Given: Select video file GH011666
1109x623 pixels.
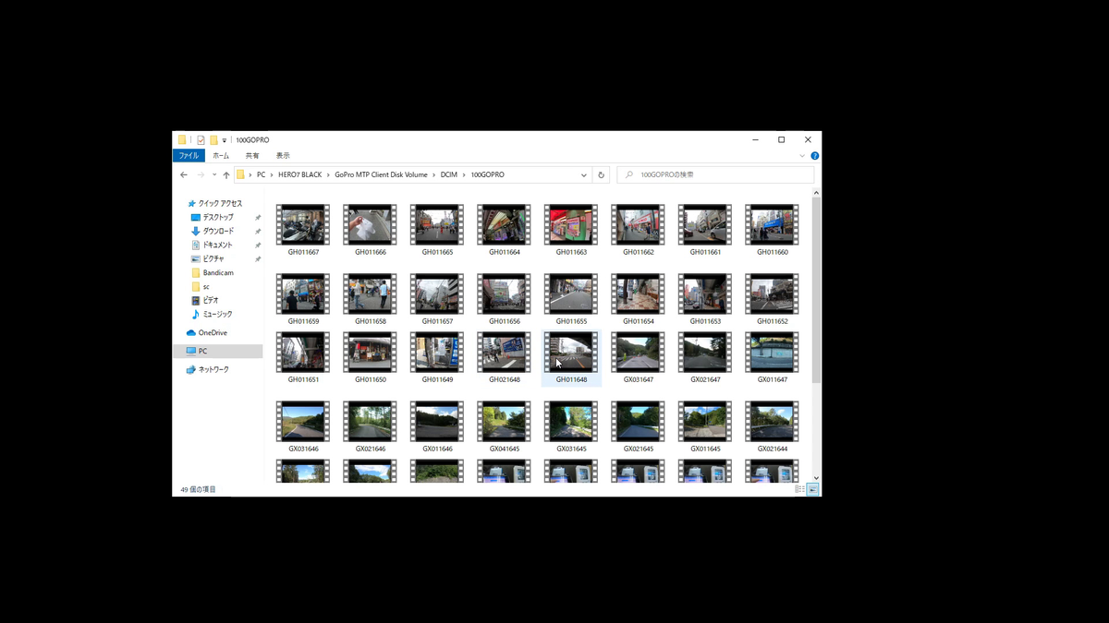Looking at the screenshot, I should tap(370, 231).
